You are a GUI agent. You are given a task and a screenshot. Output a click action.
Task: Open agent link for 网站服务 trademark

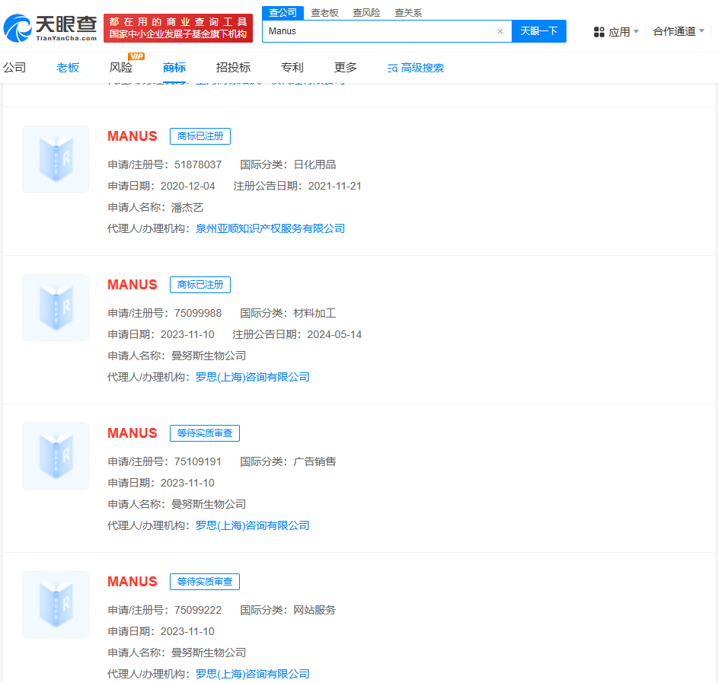(252, 673)
